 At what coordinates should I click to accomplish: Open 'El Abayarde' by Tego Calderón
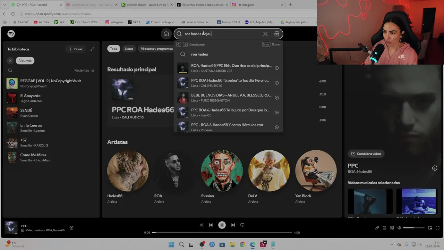(50, 98)
